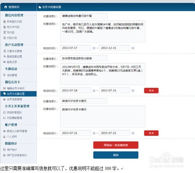195x173 pixels.
Task: Click the house icon beside 管理首页
Action: (x=6, y=7)
